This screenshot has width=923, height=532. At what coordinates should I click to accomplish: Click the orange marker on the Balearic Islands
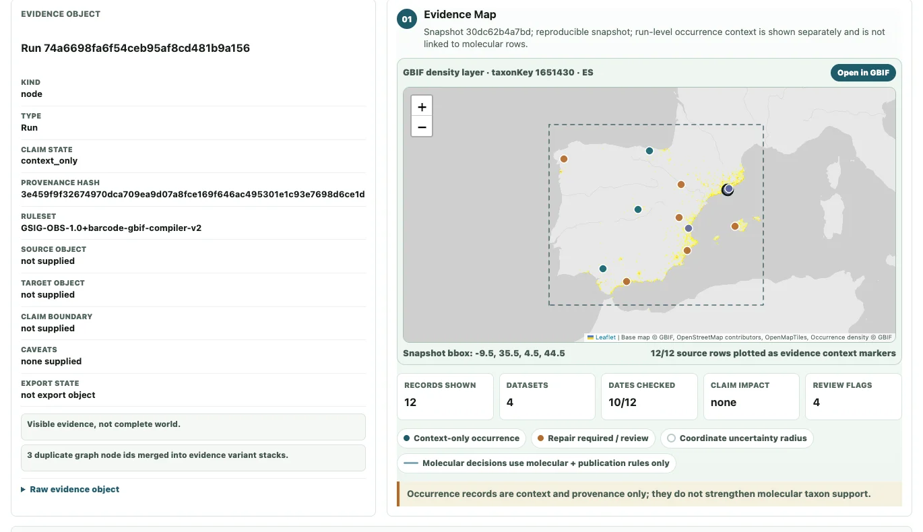coord(735,226)
